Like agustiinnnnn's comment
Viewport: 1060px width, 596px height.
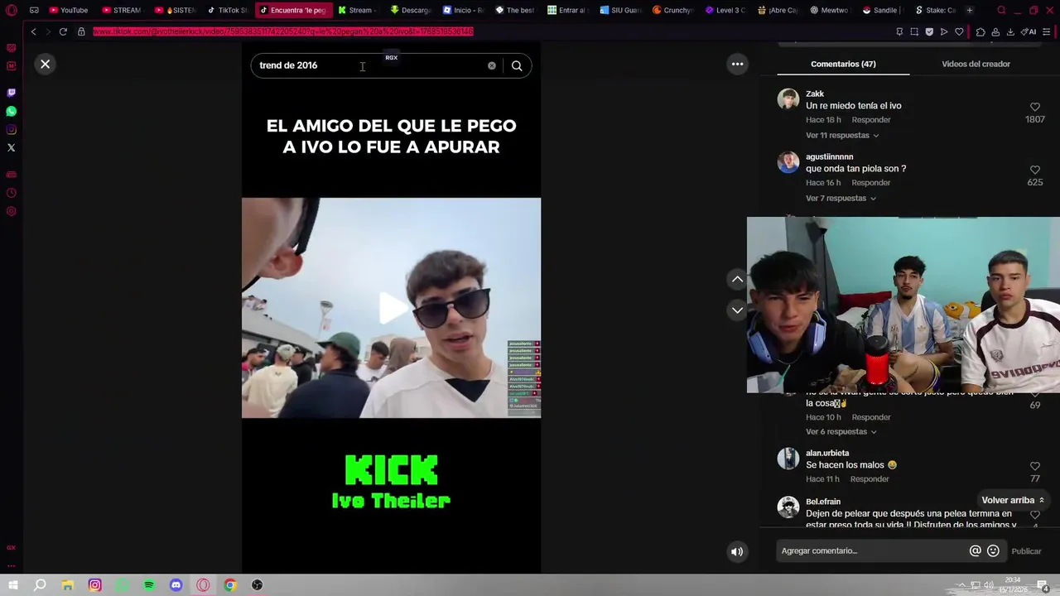click(x=1034, y=170)
